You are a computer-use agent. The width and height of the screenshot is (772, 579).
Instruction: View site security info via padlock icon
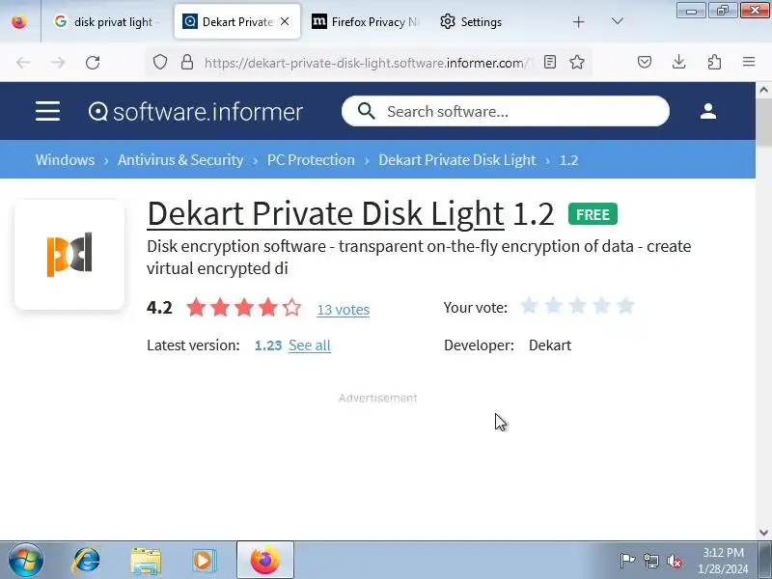pos(187,62)
